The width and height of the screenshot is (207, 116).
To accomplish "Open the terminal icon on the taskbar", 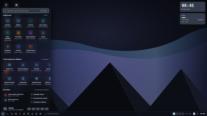I will click(8, 114).
